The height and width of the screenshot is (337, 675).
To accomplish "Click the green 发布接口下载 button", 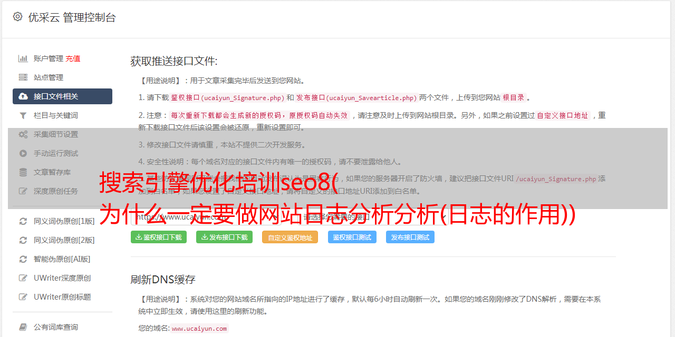I will tap(225, 237).
